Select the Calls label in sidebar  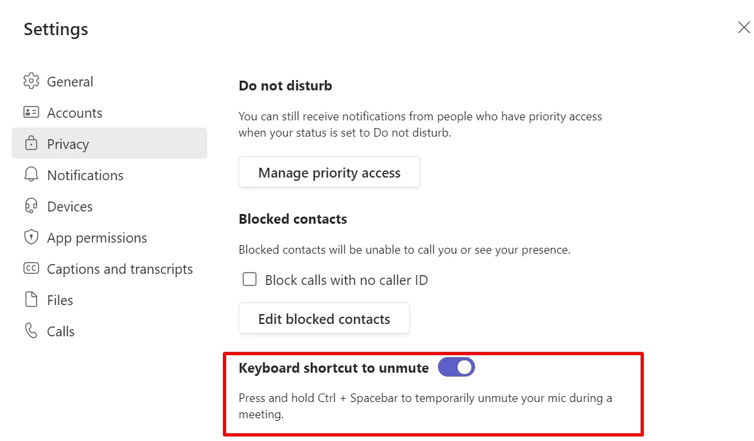tap(61, 331)
